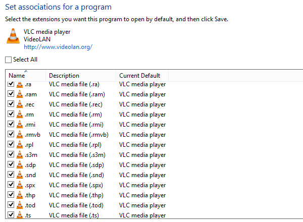Click current default cell for .rm row
The width and height of the screenshot is (303, 222).
142,115
